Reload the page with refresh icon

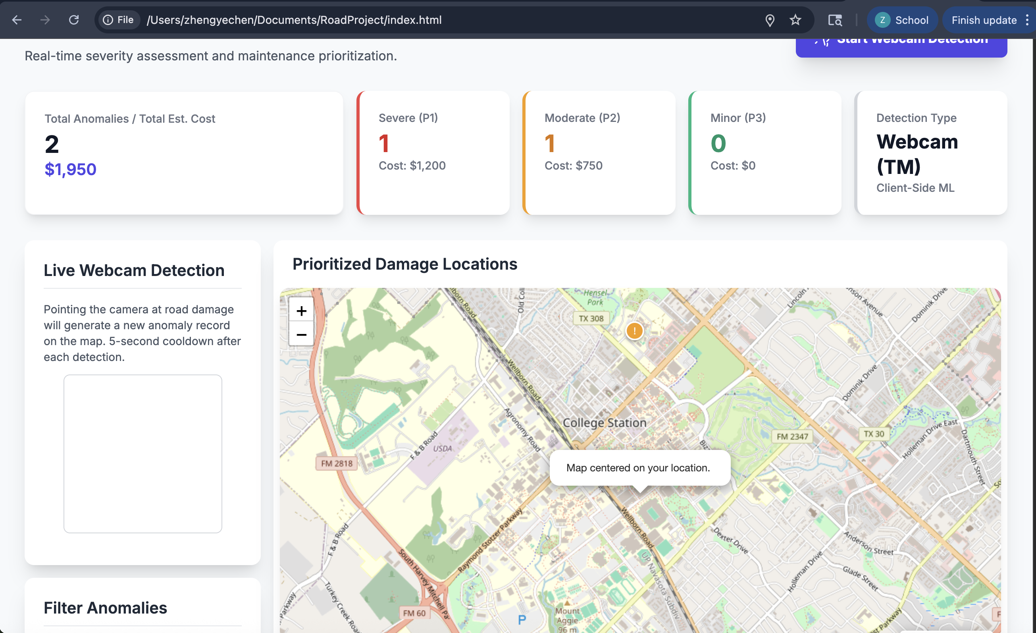[x=73, y=20]
